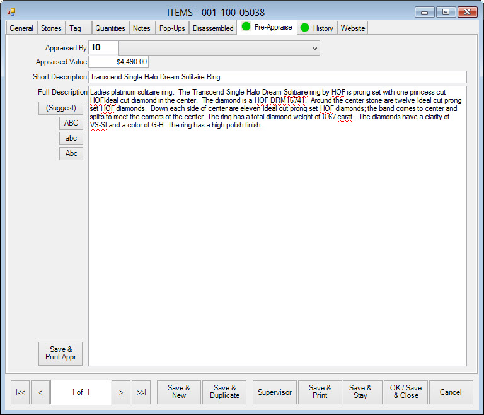The width and height of the screenshot is (484, 415).
Task: Go to first record with |<< button
Action: click(x=20, y=392)
